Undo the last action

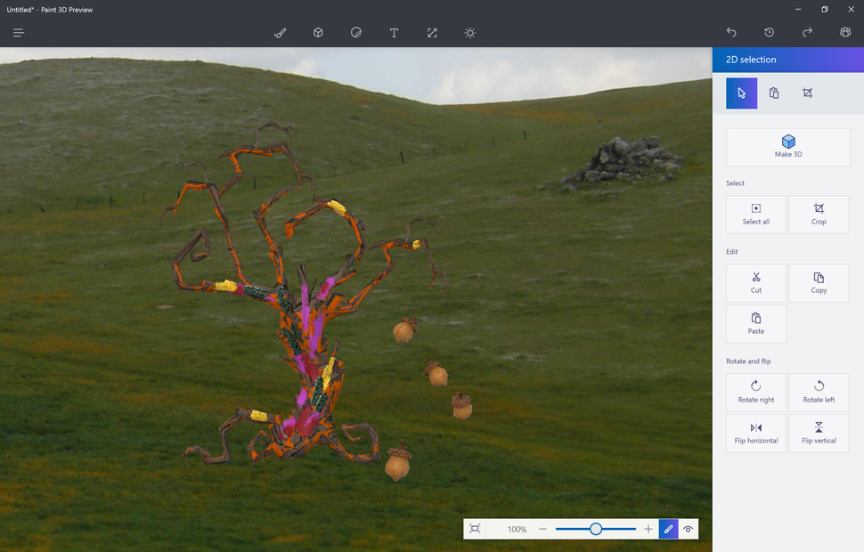coord(731,32)
